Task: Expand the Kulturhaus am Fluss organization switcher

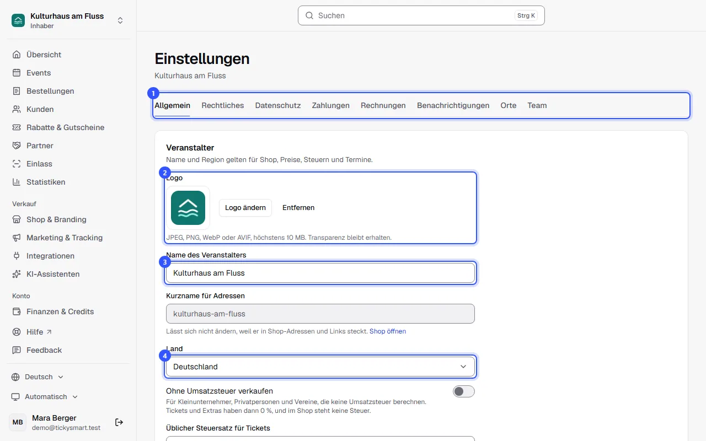Action: pyautogui.click(x=68, y=20)
